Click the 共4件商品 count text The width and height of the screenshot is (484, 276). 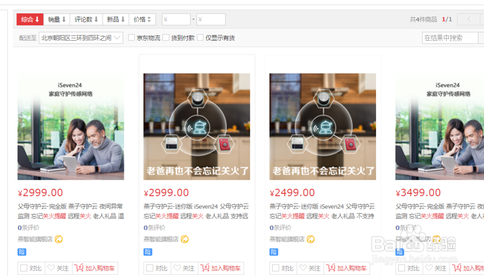[x=423, y=19]
